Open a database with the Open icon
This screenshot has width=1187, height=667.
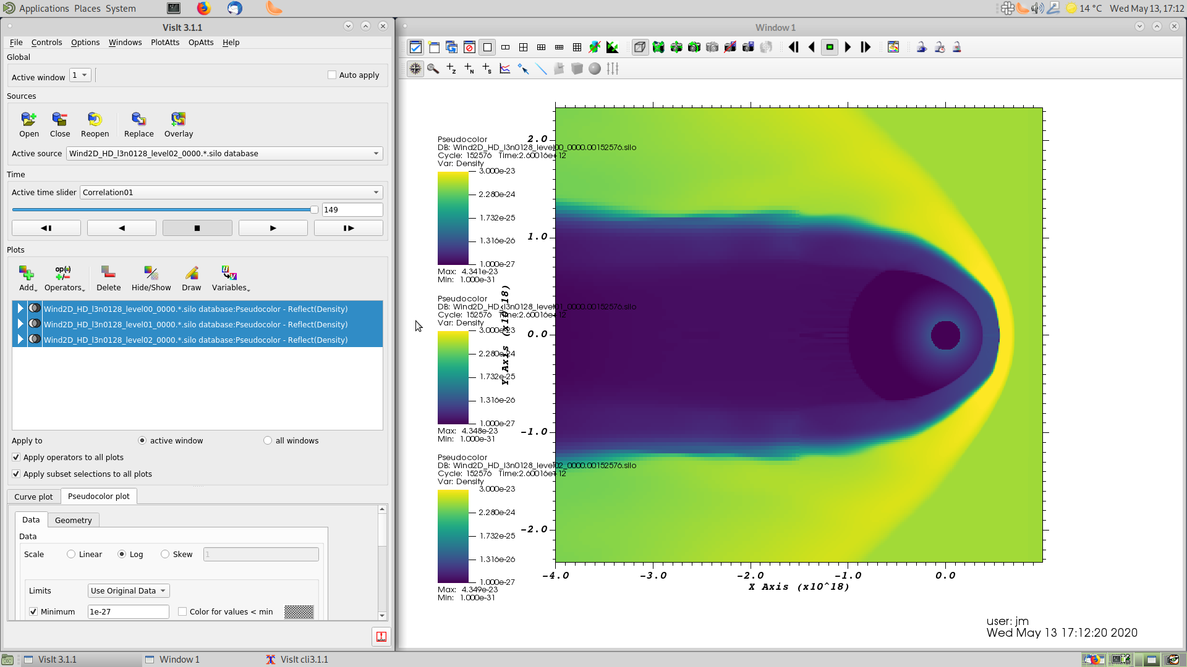(28, 124)
